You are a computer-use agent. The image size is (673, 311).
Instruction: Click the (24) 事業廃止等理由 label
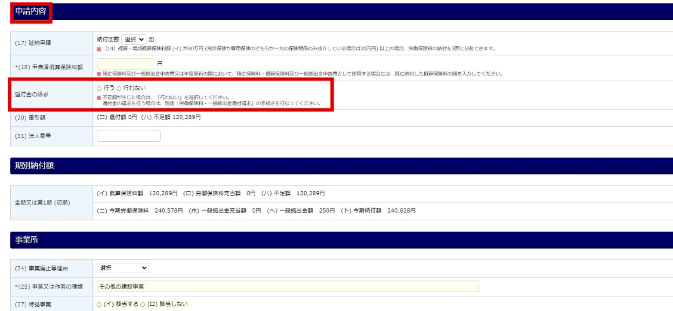pos(42,269)
